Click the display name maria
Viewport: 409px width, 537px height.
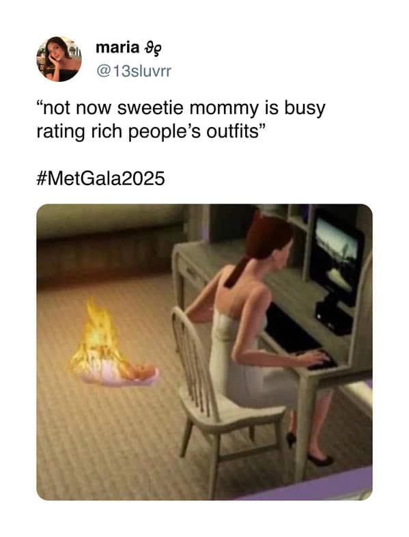point(117,48)
